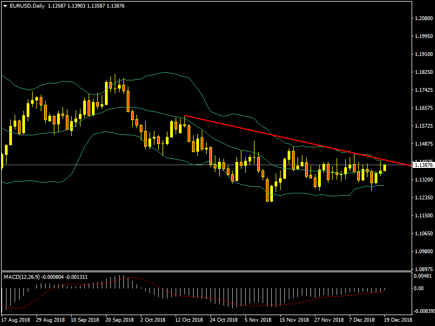Image resolution: width=435 pixels, height=326 pixels.
Task: Click the highlighted 1.13876 current price tag
Action: 423,165
